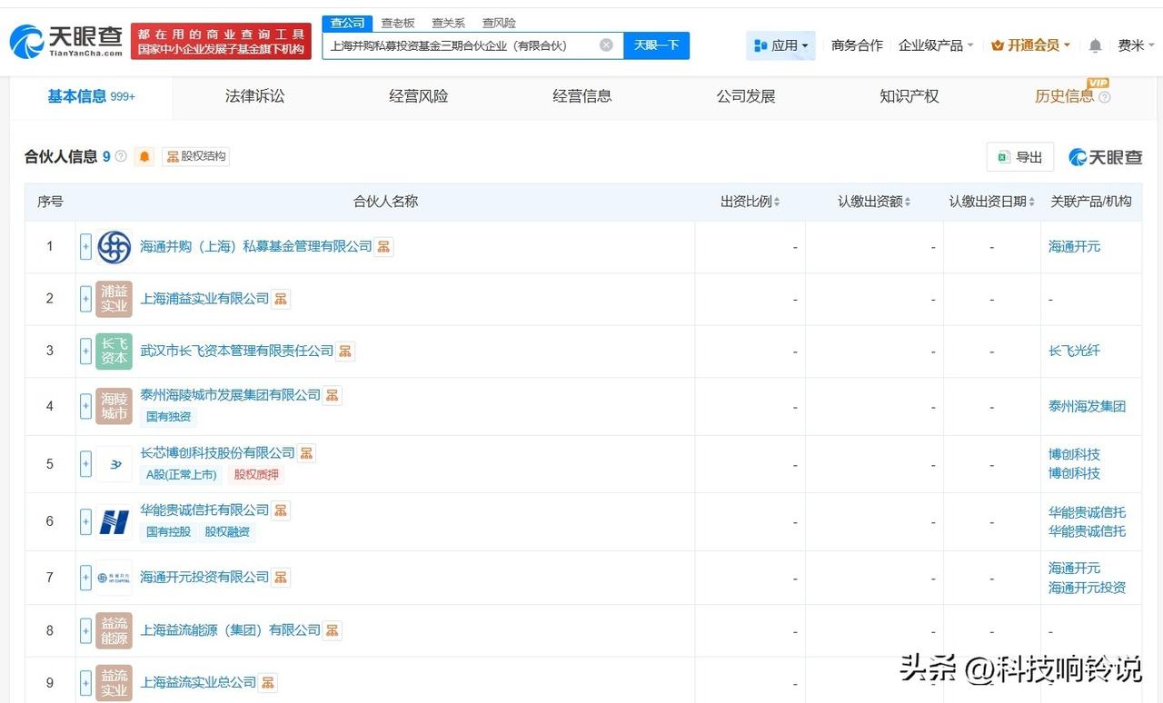
Task: Click the 浦益实业 logo tile
Action: [x=114, y=299]
